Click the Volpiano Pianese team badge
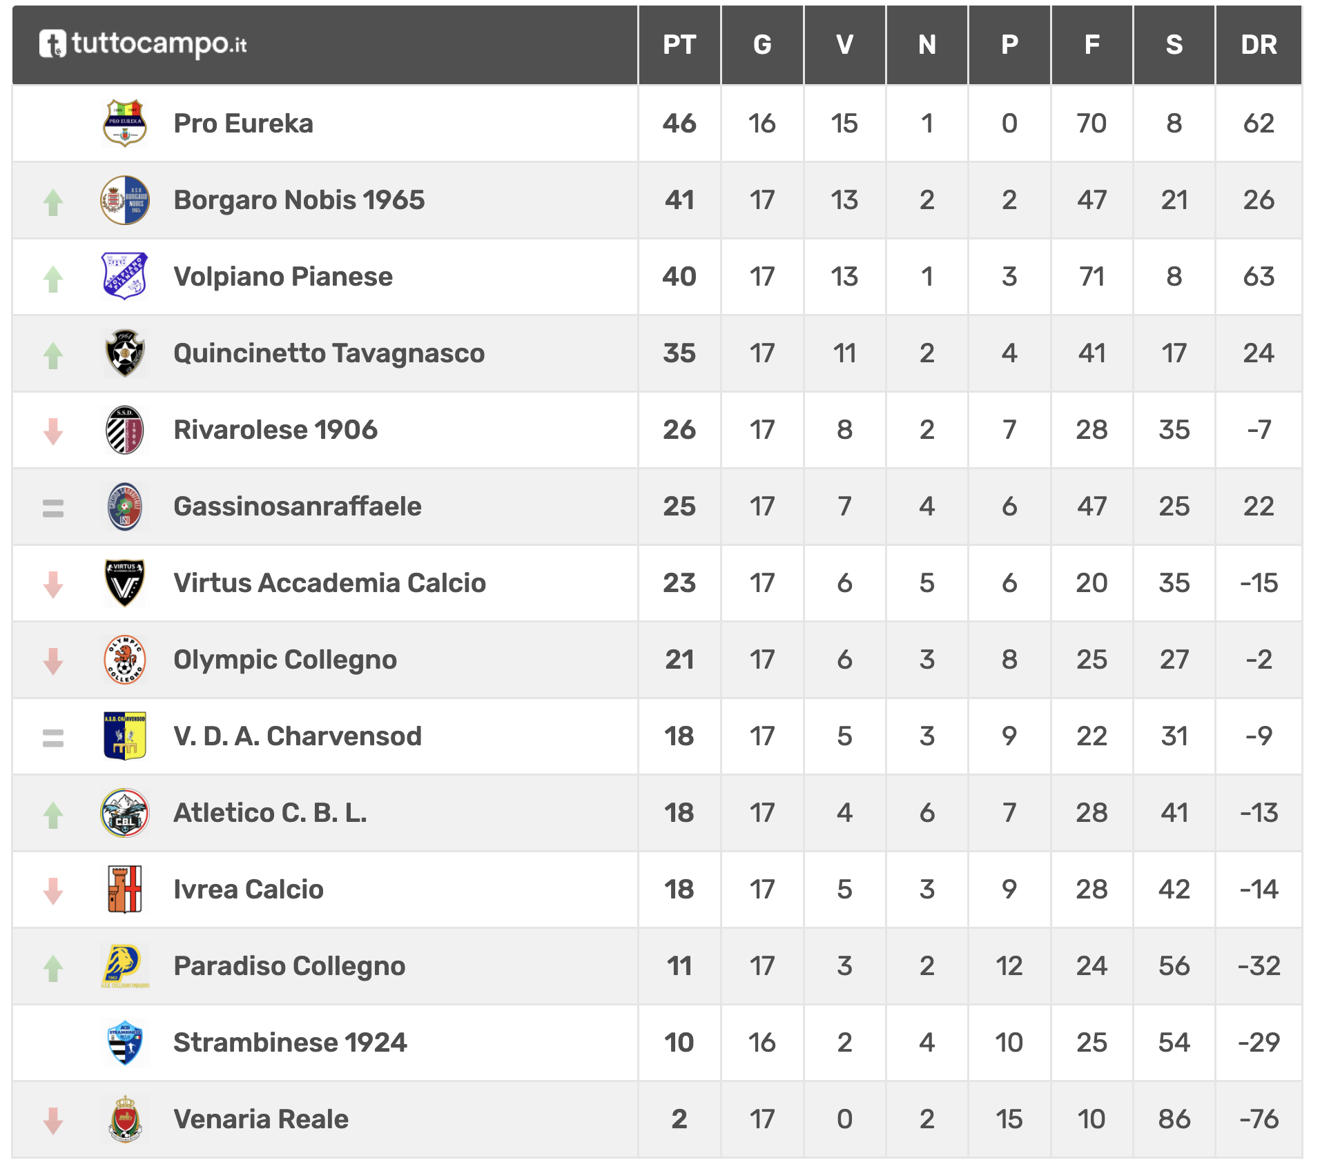Viewport: 1320px width, 1169px height. 125,277
